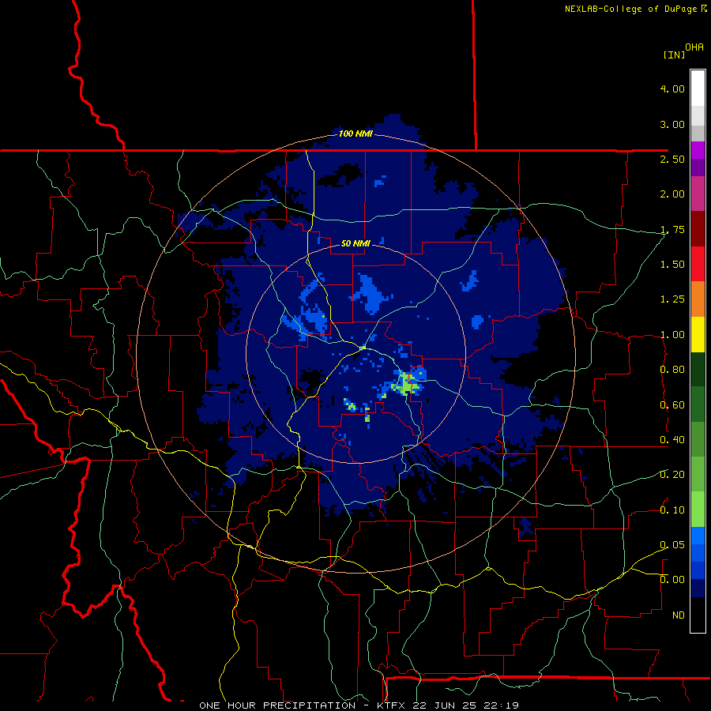Click the 4.00 legend value
The width and height of the screenshot is (711, 711).
672,88
